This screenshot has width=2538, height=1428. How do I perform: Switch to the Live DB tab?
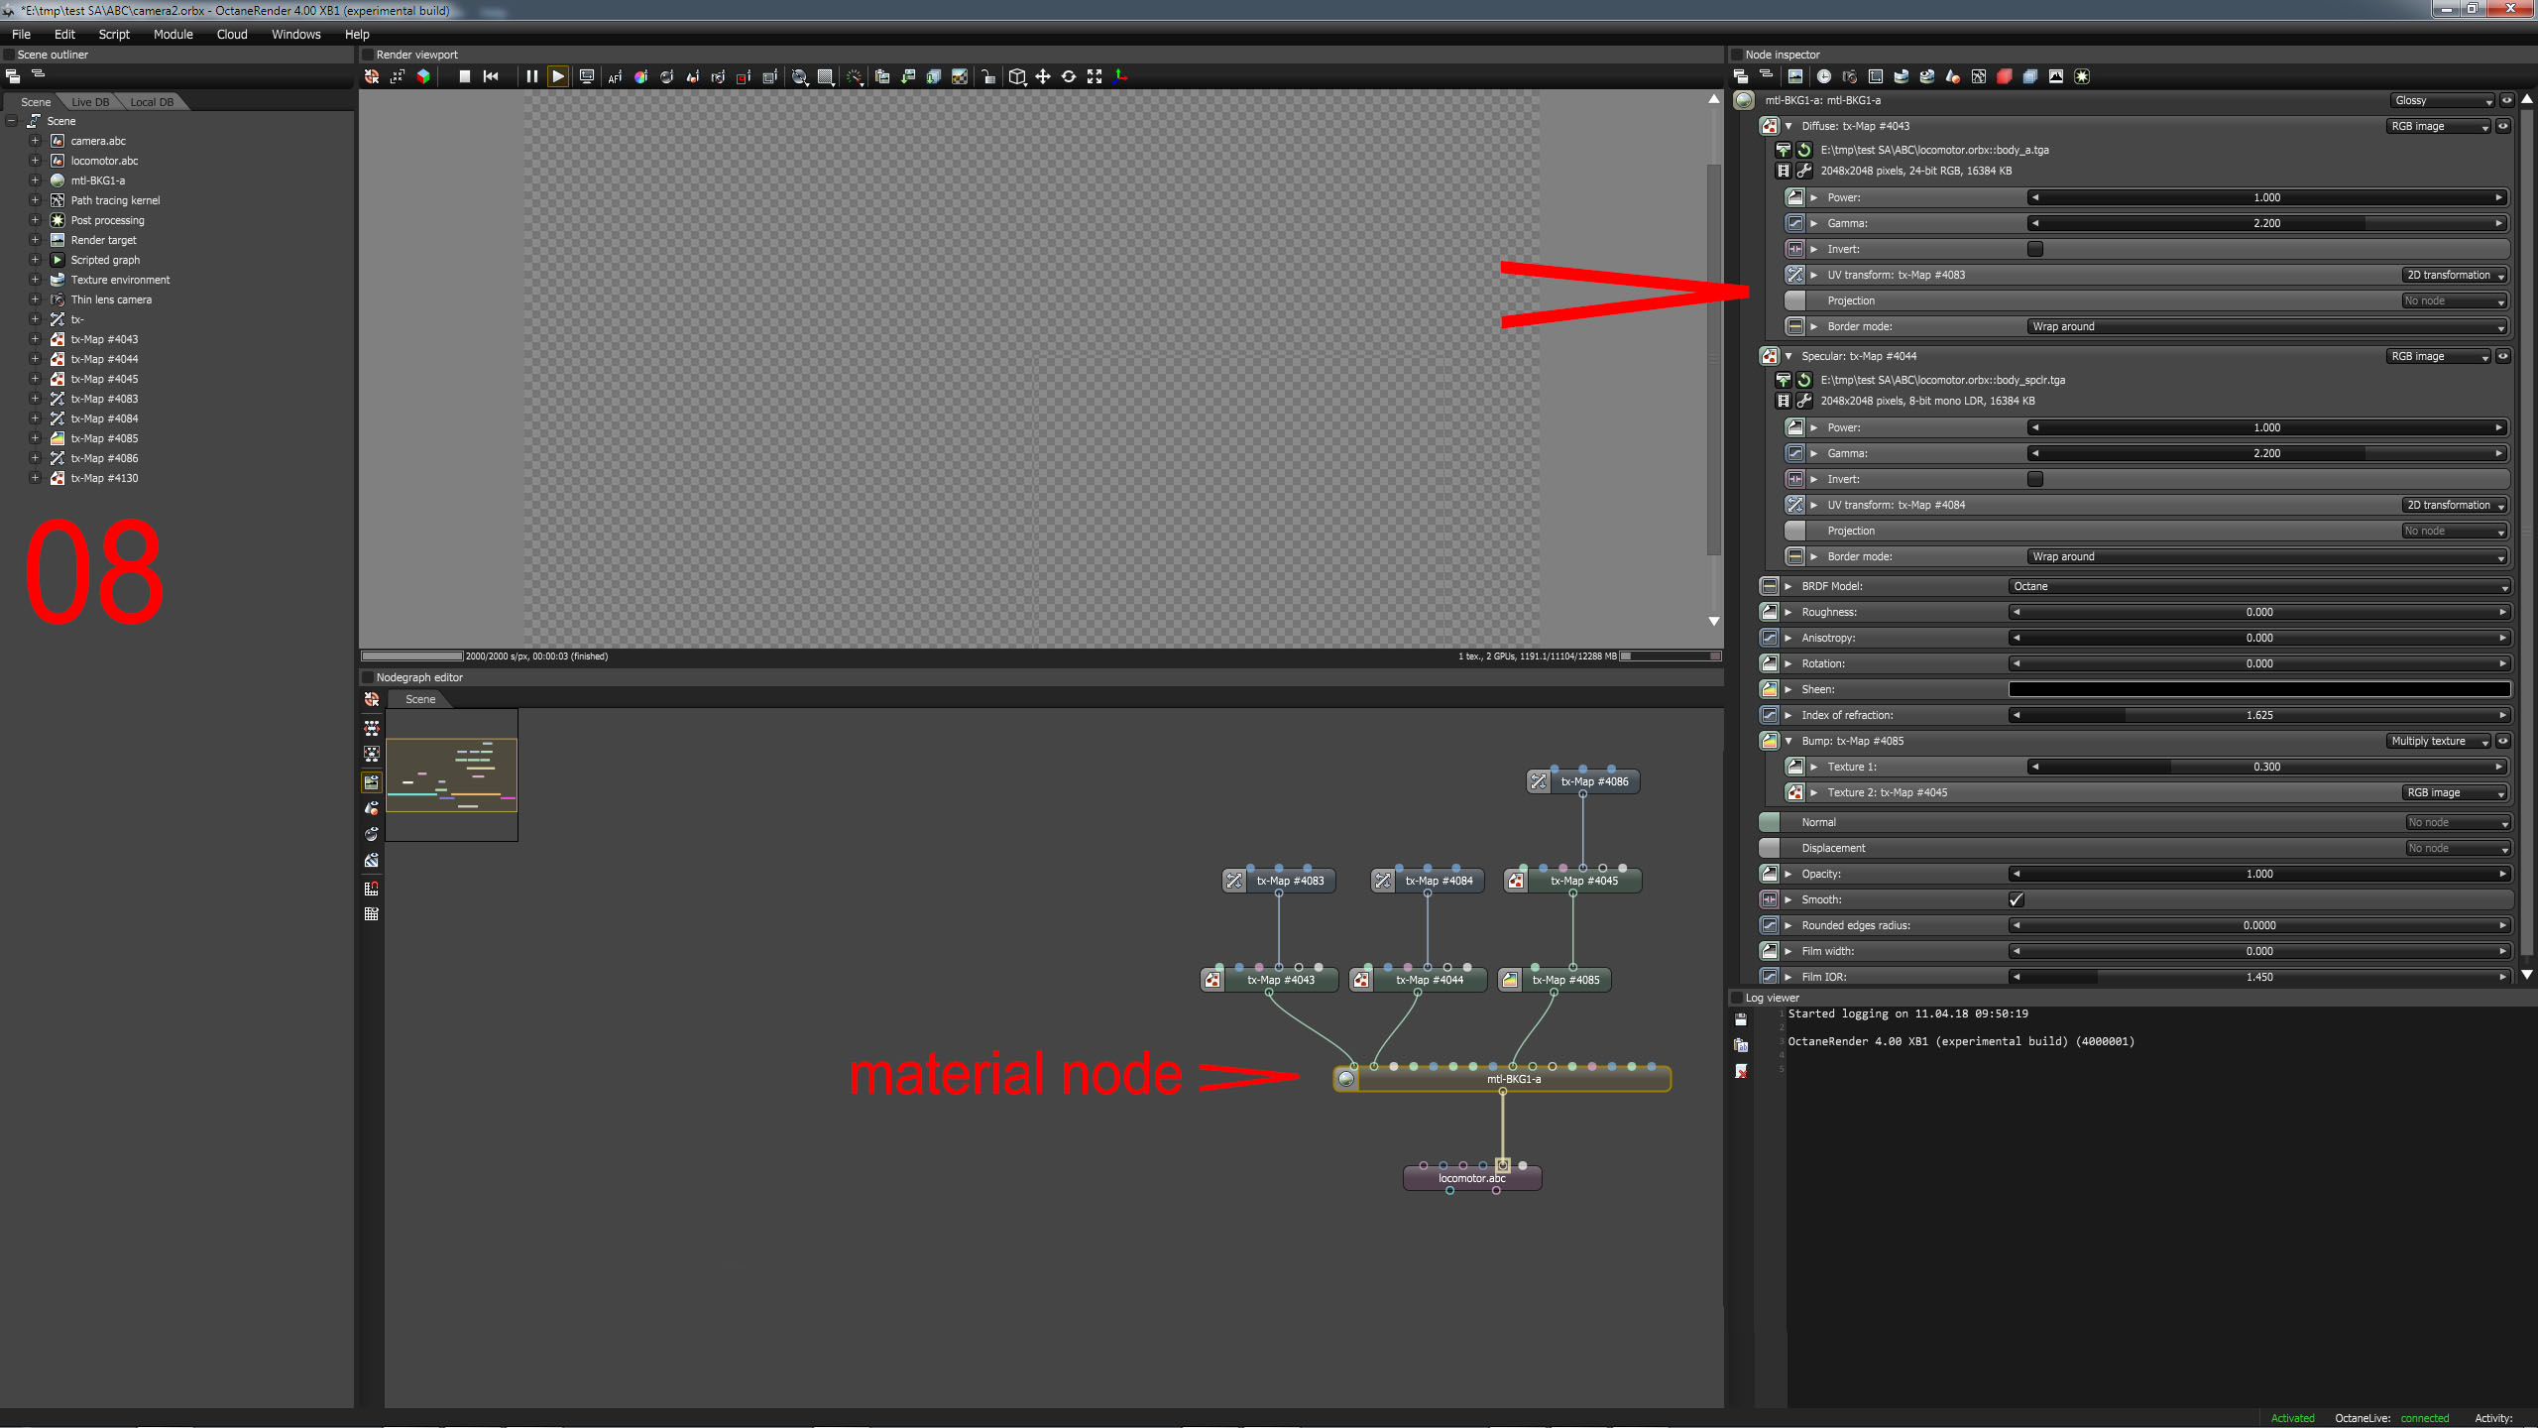click(90, 102)
